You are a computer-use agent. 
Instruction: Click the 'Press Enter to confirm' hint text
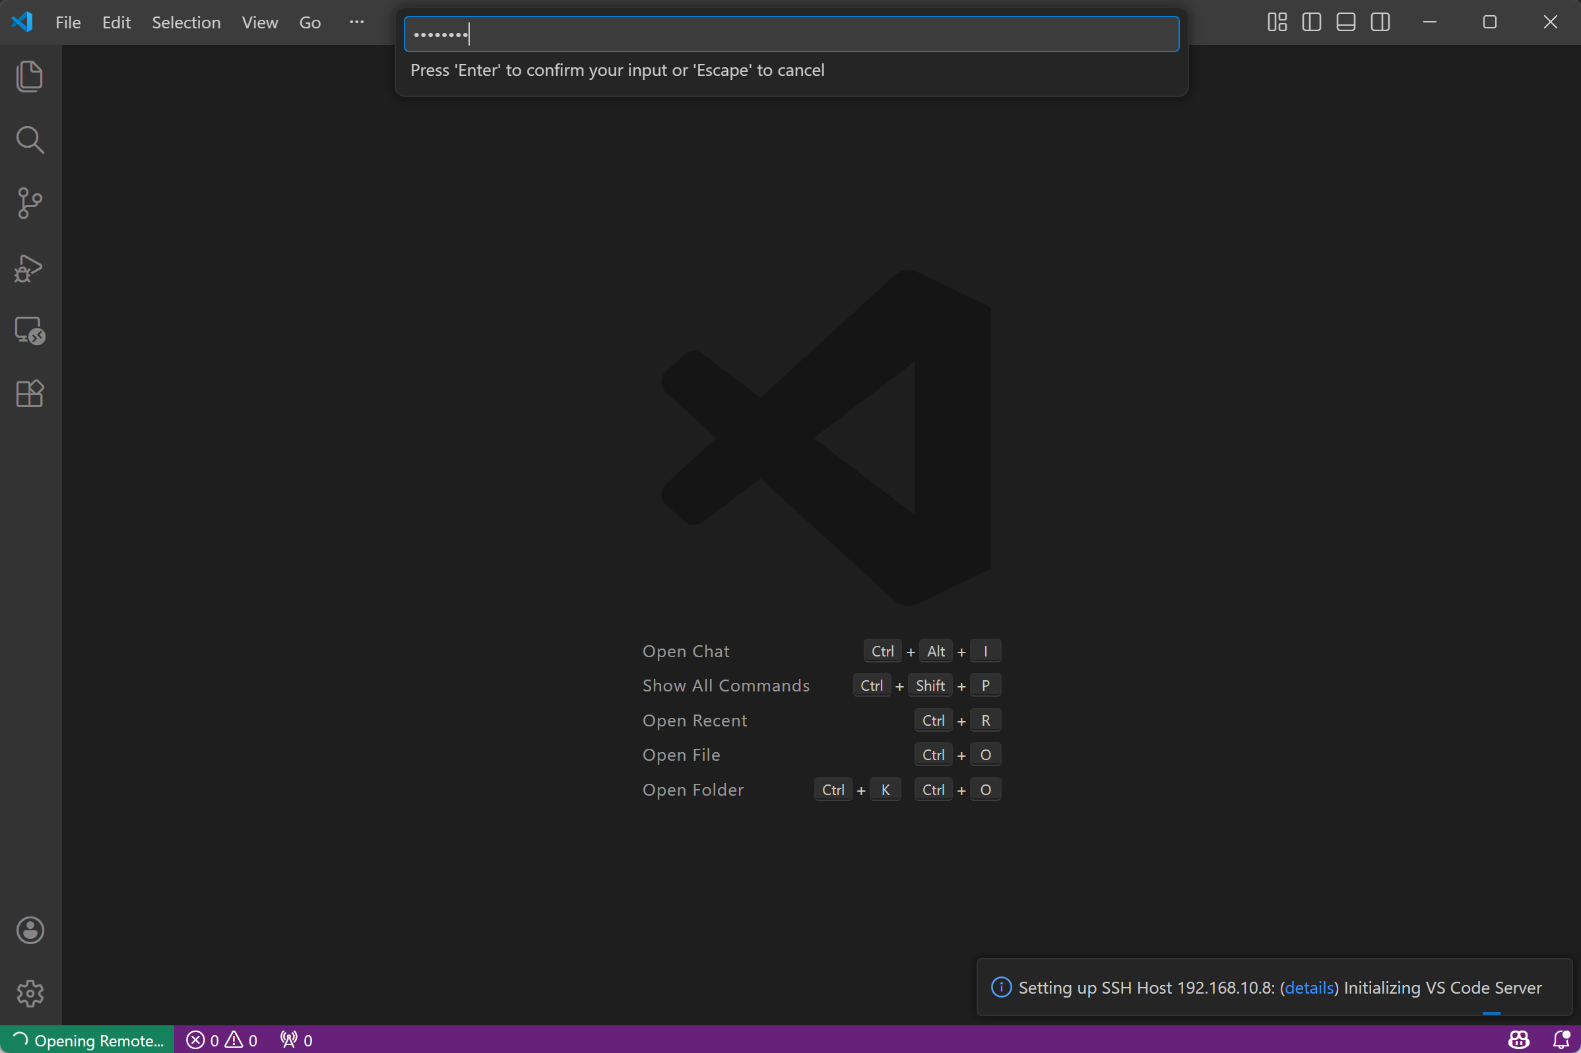[617, 70]
